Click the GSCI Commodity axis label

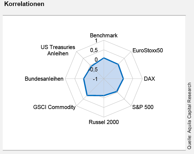(54, 107)
